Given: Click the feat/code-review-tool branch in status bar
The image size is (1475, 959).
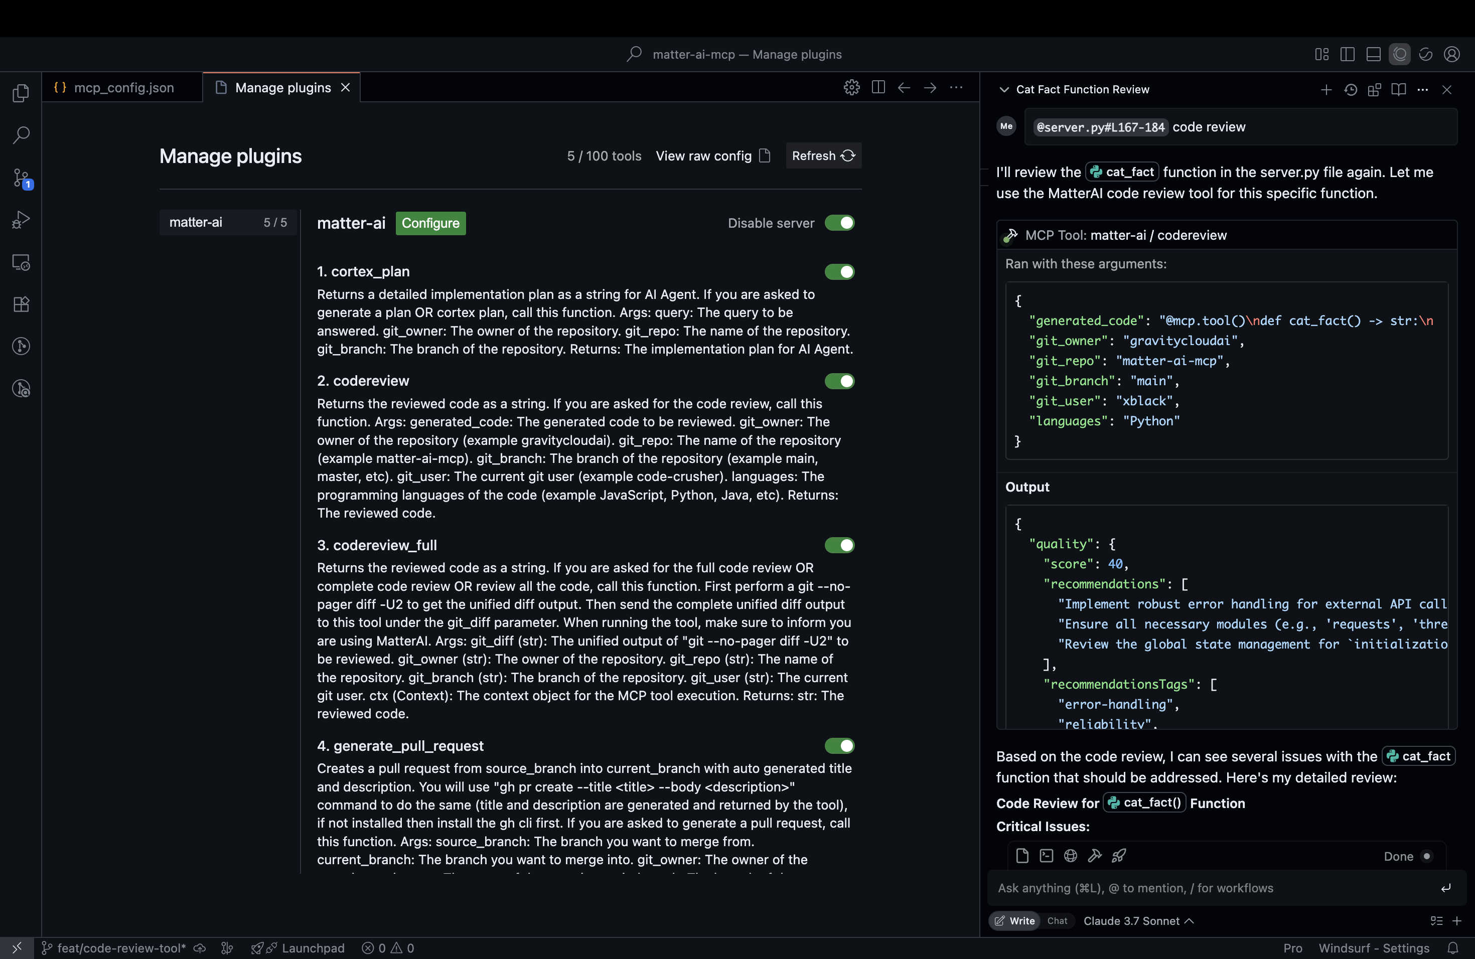Looking at the screenshot, I should pos(114,948).
